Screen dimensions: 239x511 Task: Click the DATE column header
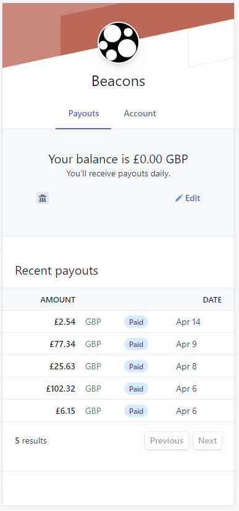tap(212, 300)
